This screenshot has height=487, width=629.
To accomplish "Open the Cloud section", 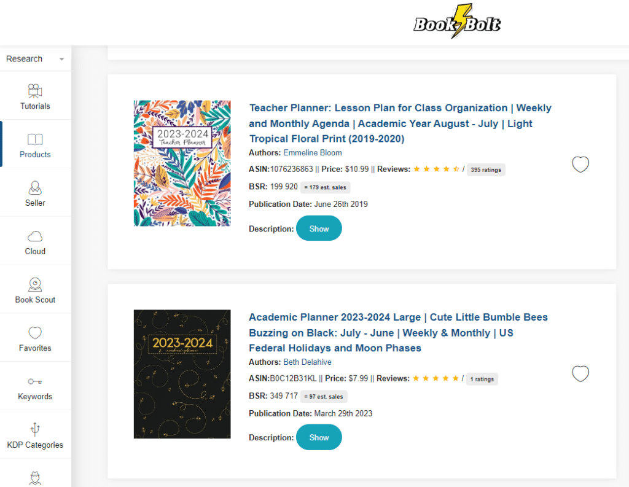I will click(35, 241).
